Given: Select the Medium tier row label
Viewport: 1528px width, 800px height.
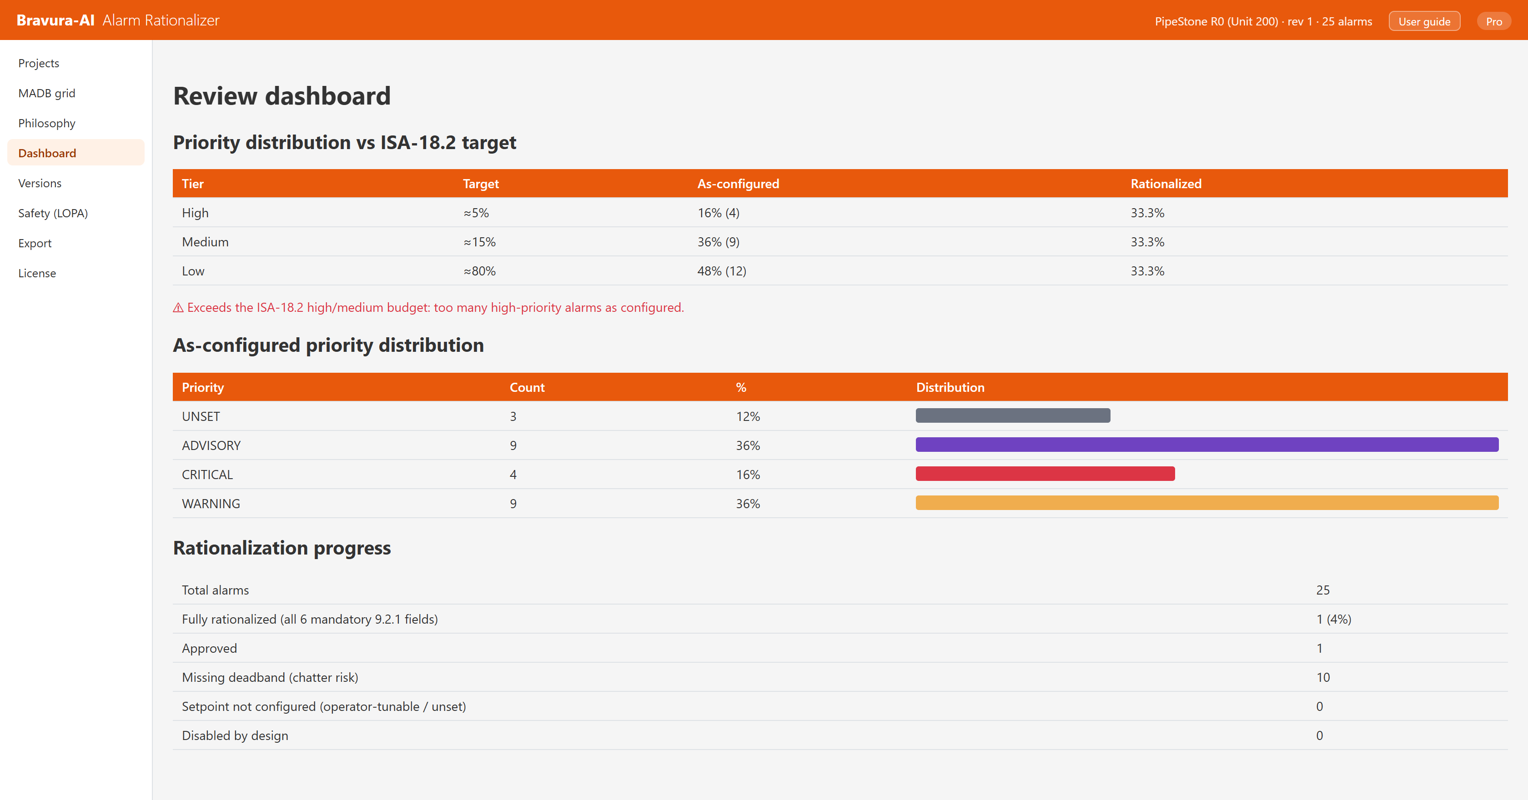Looking at the screenshot, I should (205, 242).
